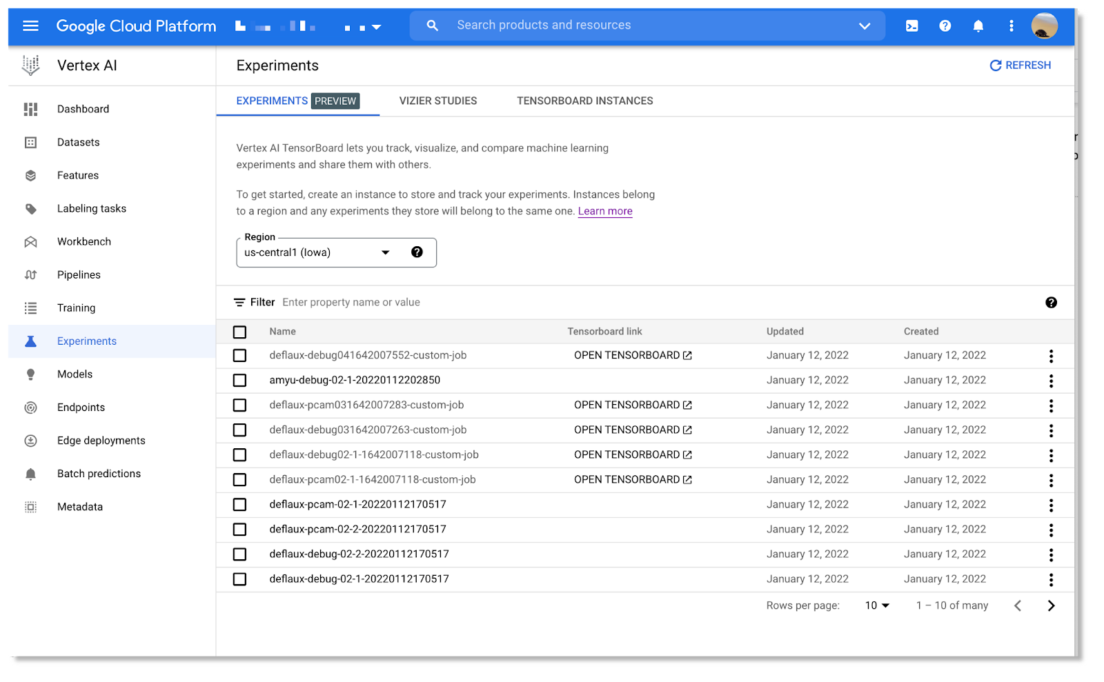Open row menu for deflaux-pcam-02-2-20220112170517
The width and height of the screenshot is (1104, 682).
coord(1051,530)
